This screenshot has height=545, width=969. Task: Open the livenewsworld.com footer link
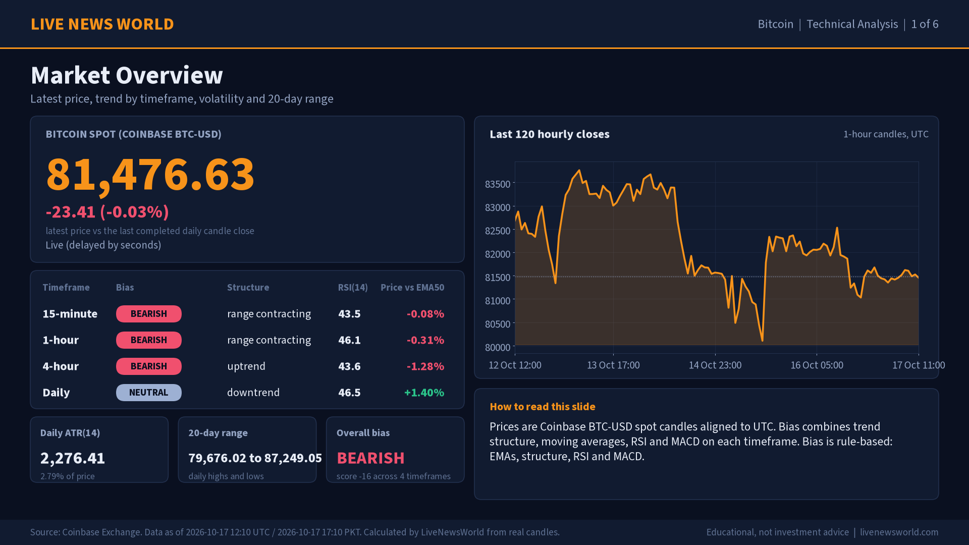899,532
